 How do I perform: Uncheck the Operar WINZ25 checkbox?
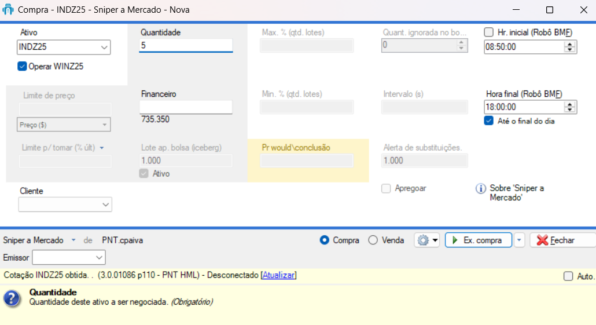pyautogui.click(x=23, y=66)
